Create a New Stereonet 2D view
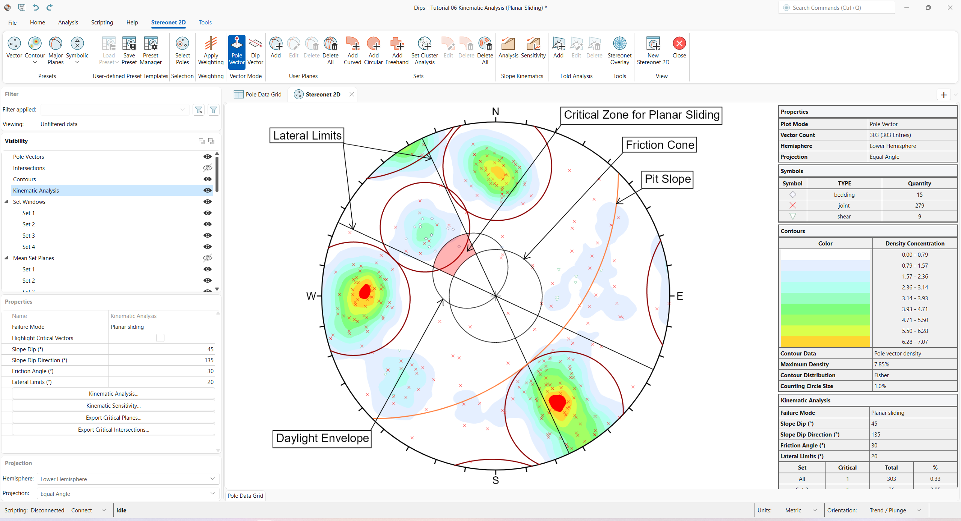961x521 pixels. coord(653,51)
